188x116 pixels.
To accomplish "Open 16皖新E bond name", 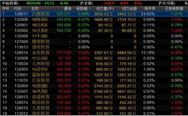I will (x=40, y=19).
